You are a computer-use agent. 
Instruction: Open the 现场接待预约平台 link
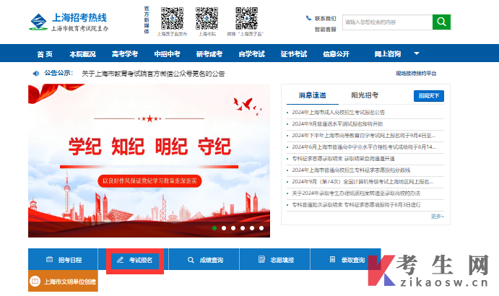click(416, 74)
